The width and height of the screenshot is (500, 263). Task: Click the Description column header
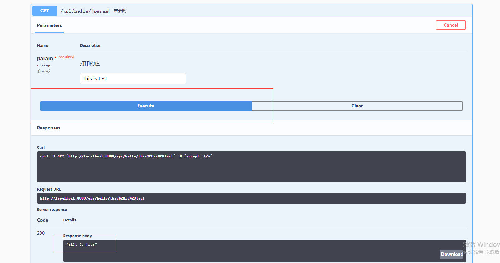pyautogui.click(x=91, y=45)
